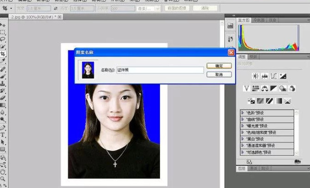Expand the "可选颜色" 预设 list
Screen dimensions: 310x188
pyautogui.click(x=242, y=152)
